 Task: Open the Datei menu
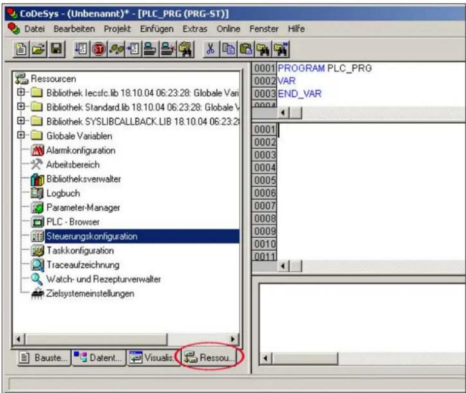(35, 29)
